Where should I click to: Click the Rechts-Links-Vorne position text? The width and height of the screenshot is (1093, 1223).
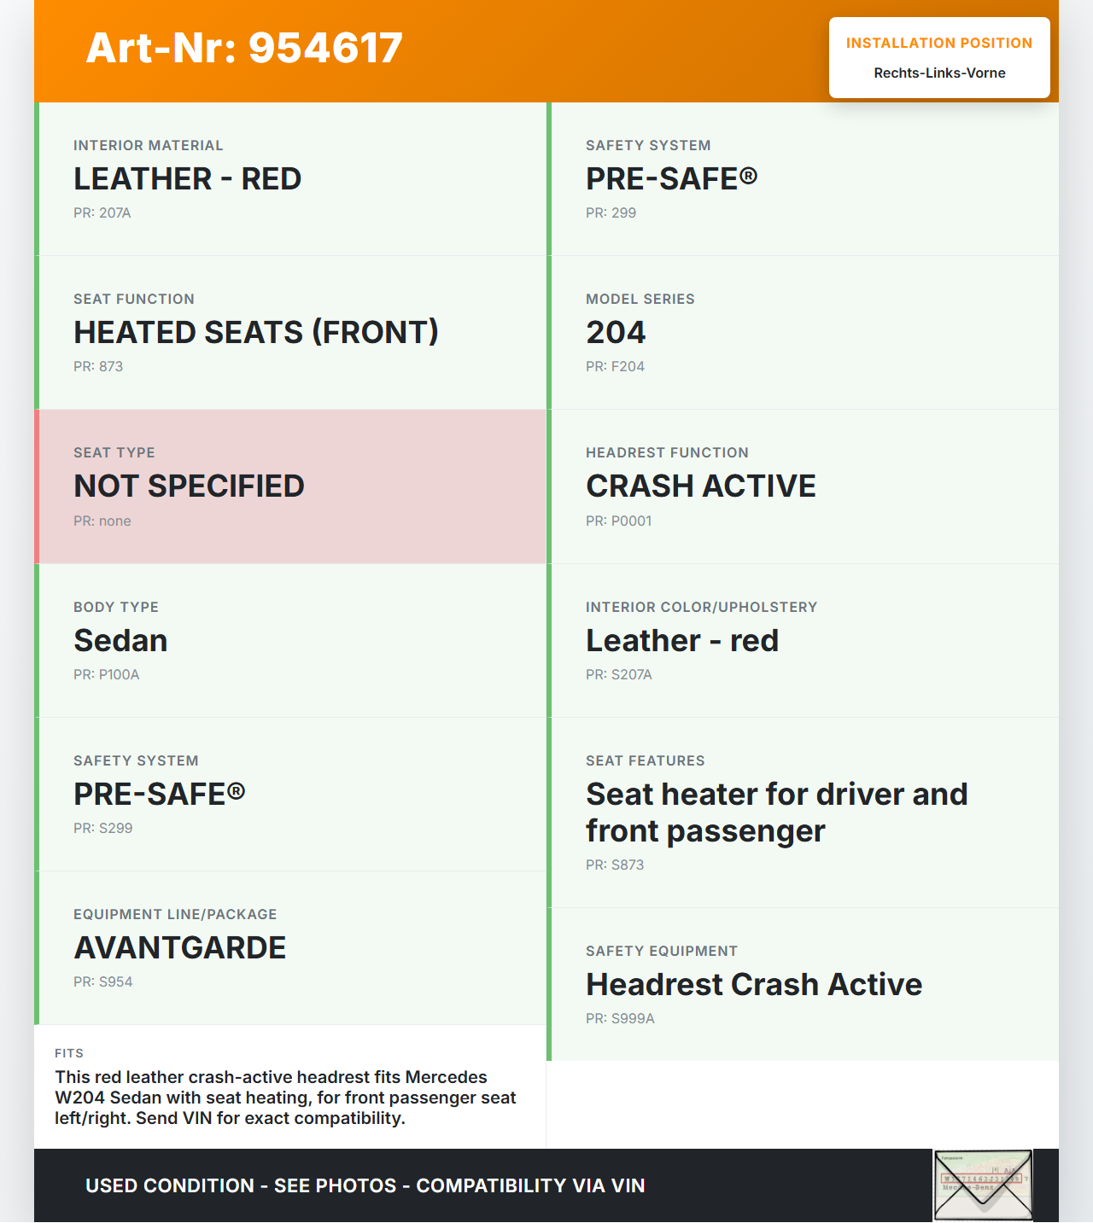click(x=939, y=73)
